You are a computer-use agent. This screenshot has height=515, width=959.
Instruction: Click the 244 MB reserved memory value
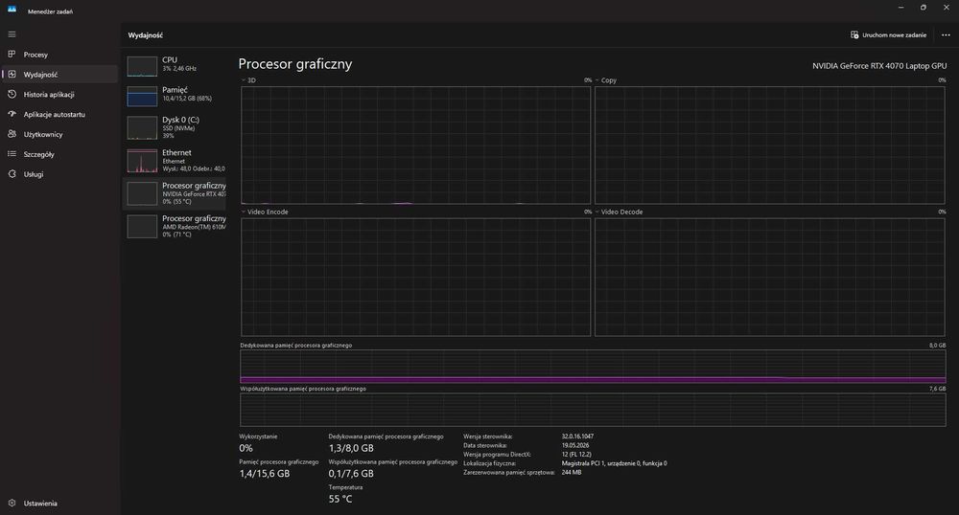(x=572, y=472)
